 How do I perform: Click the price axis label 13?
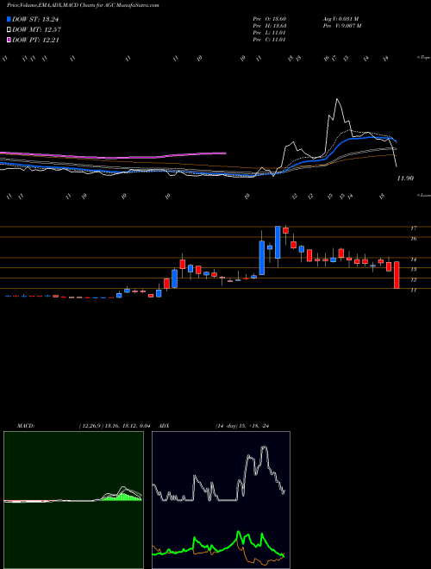[413, 270]
